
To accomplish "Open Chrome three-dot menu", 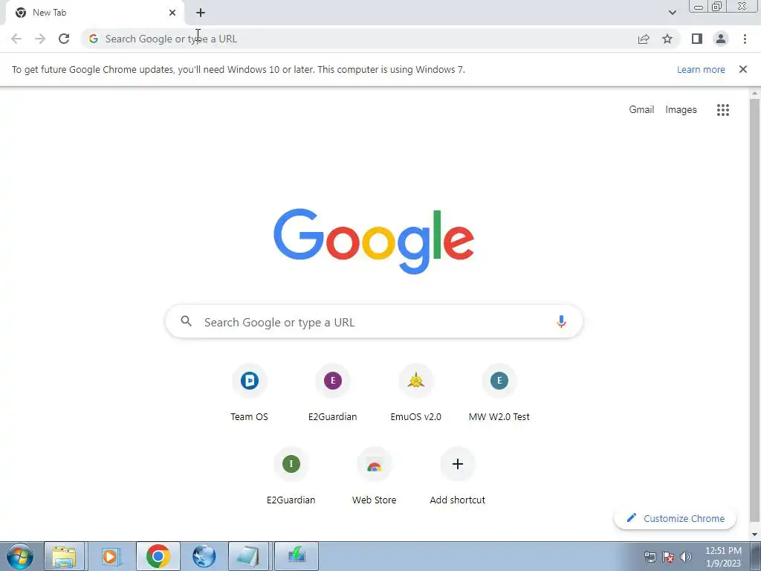I will click(x=745, y=39).
